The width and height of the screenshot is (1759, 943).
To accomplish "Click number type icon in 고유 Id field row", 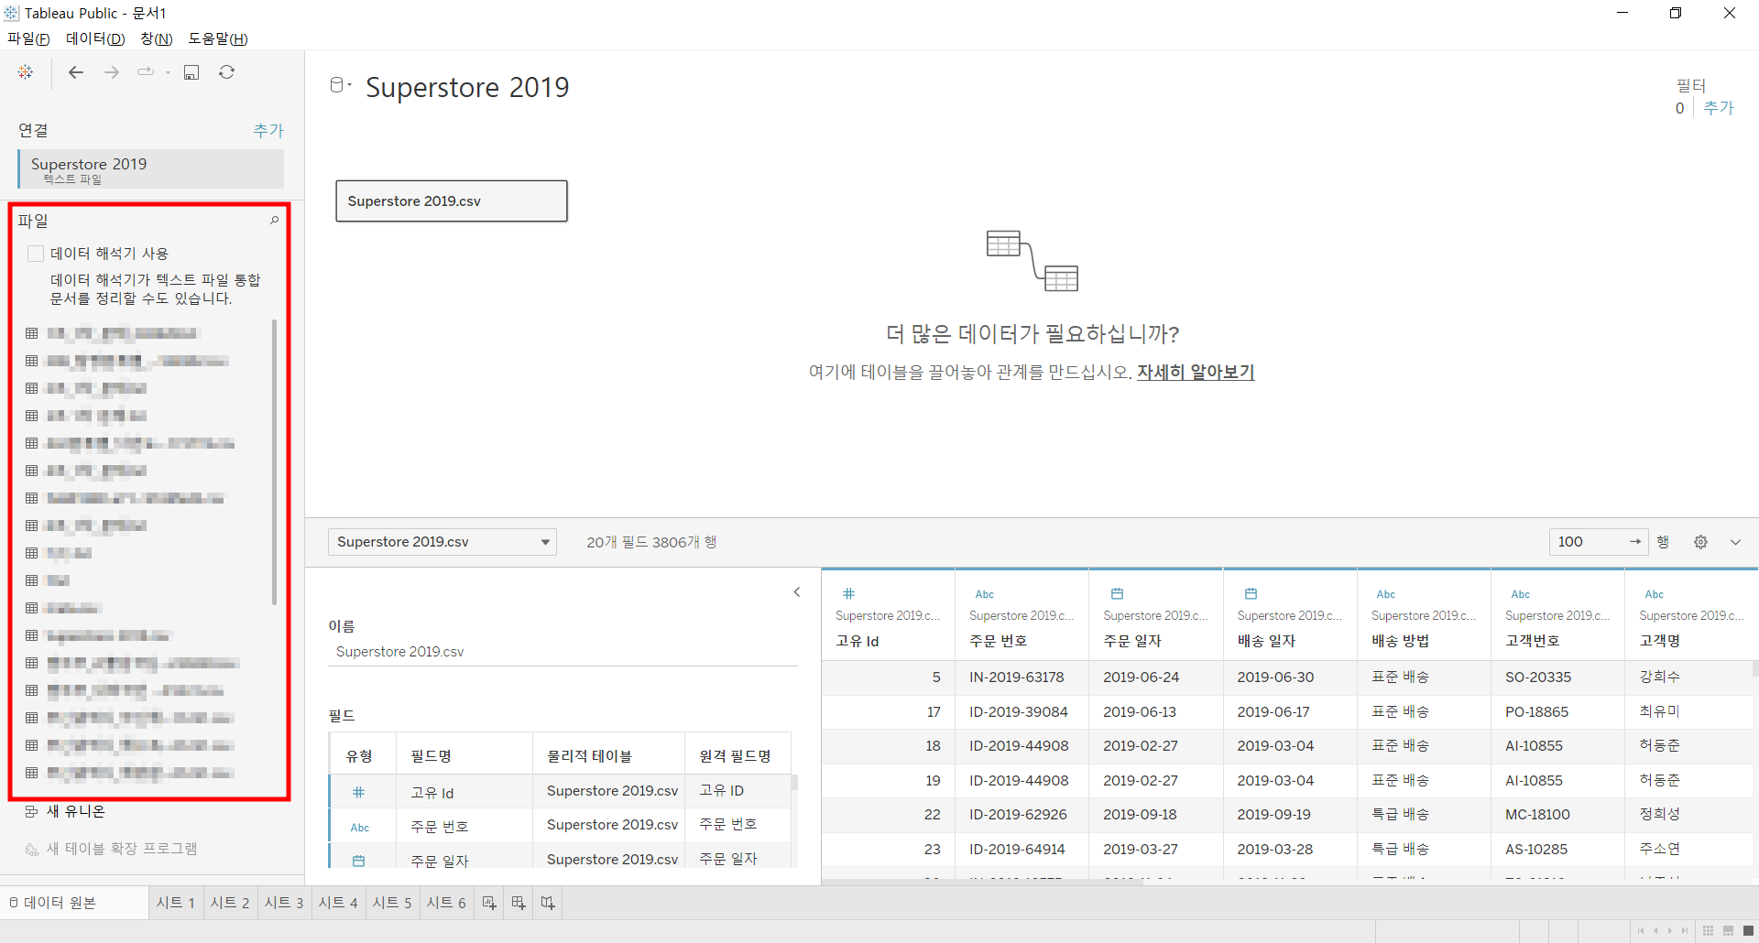I will [x=359, y=792].
